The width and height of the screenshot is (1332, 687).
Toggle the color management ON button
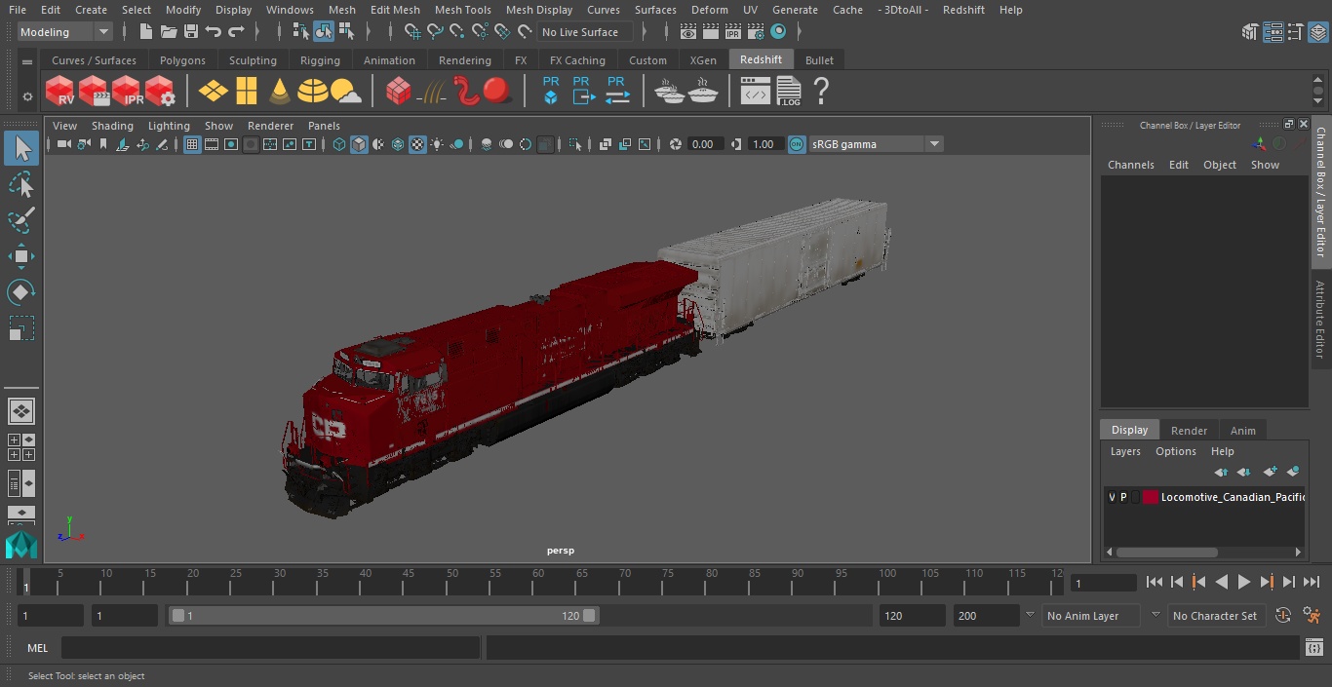[797, 144]
